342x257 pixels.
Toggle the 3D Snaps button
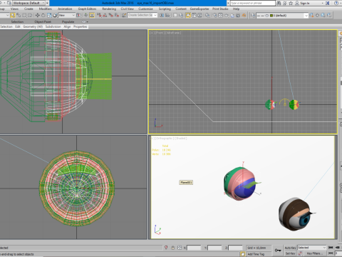click(x=99, y=15)
